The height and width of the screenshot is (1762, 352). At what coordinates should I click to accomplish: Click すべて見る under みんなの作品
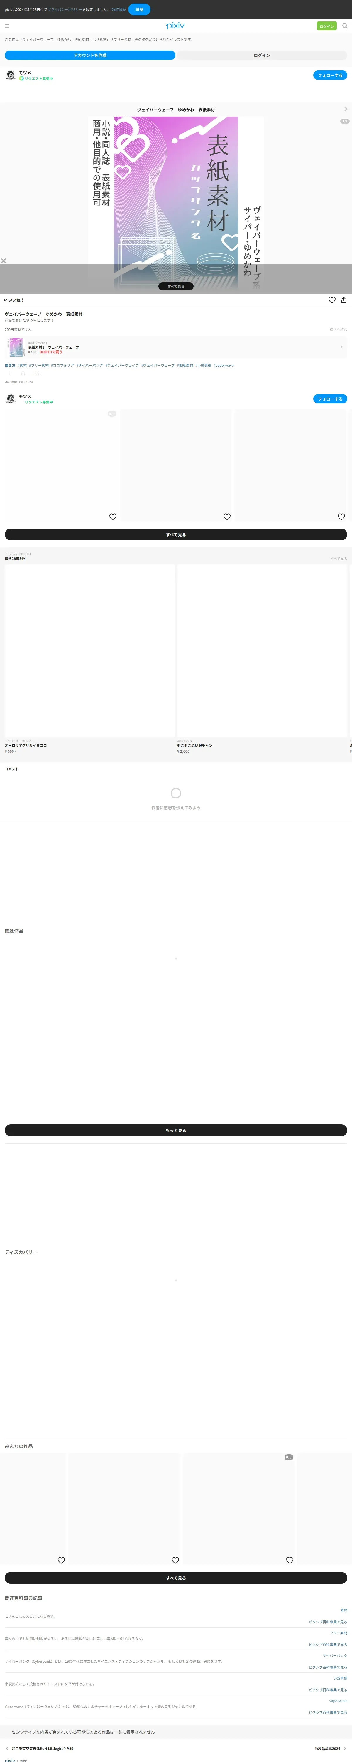pos(176,1578)
